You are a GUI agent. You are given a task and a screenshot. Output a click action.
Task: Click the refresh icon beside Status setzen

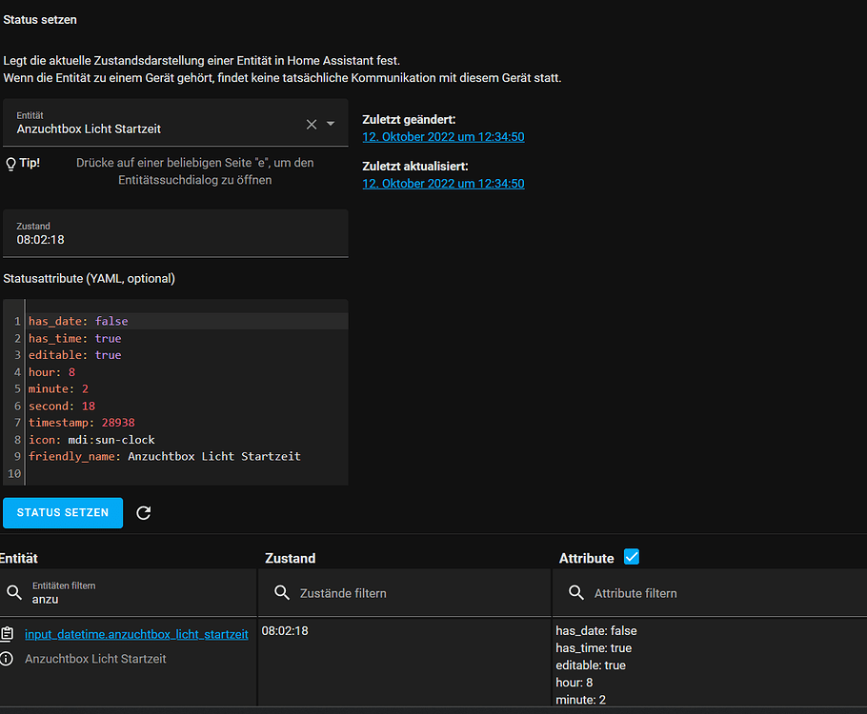tap(144, 513)
